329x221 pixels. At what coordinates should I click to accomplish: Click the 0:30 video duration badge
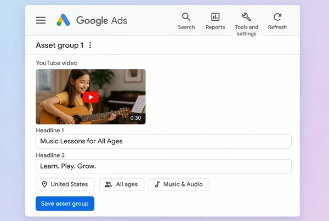(135, 118)
